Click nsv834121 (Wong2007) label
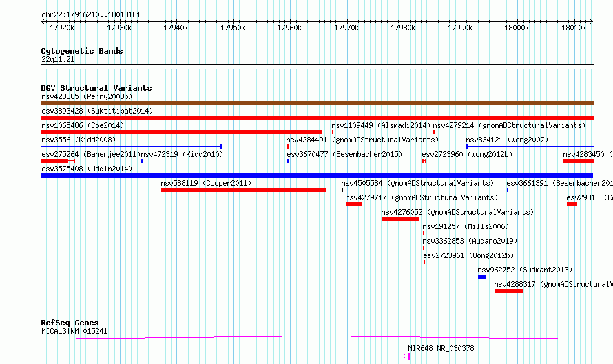This screenshot has height=364, width=613. click(507, 140)
